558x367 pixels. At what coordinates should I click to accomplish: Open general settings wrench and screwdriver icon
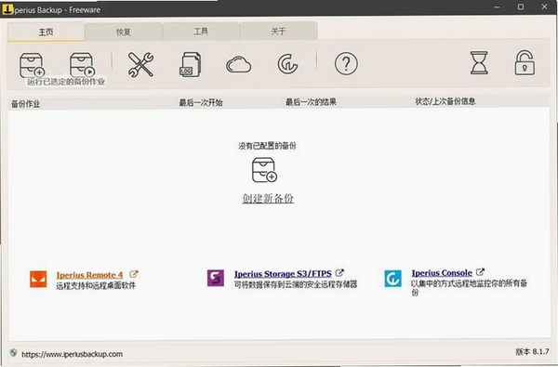[x=140, y=64]
